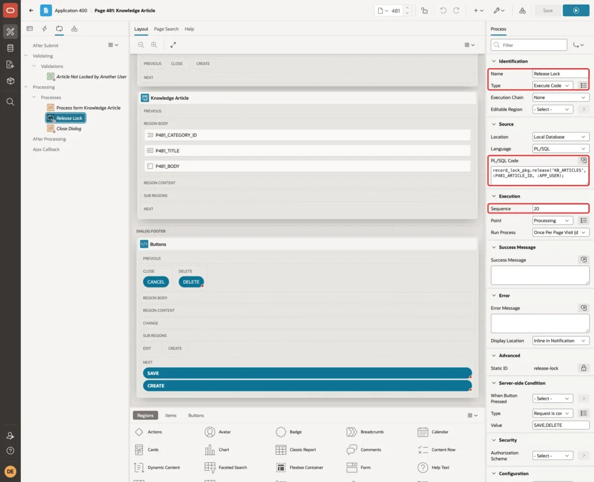Open the help question mark icon
Image resolution: width=594 pixels, height=482 pixels.
(10, 451)
